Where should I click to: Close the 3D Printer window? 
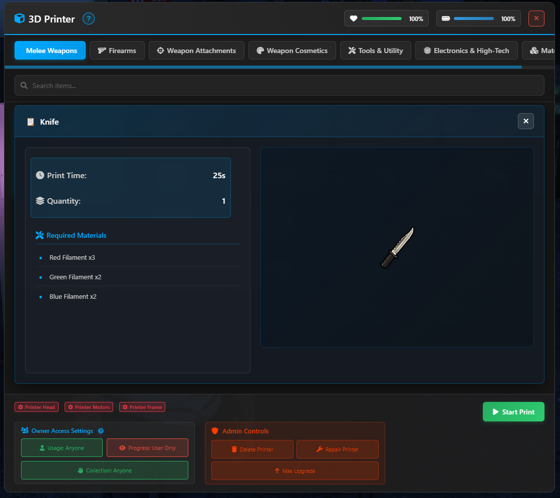[x=536, y=19]
